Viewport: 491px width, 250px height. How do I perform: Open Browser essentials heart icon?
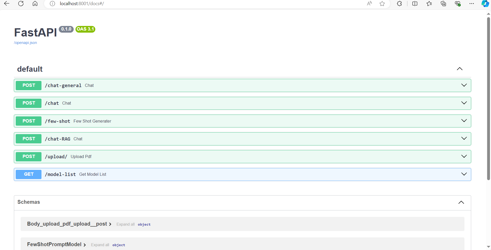coord(458,3)
